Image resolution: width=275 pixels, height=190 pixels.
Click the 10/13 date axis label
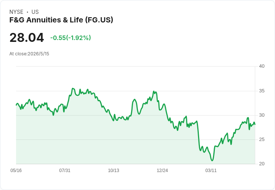point(114,170)
